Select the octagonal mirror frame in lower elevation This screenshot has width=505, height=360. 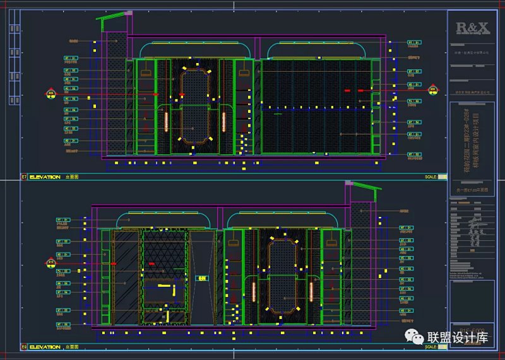(283, 276)
